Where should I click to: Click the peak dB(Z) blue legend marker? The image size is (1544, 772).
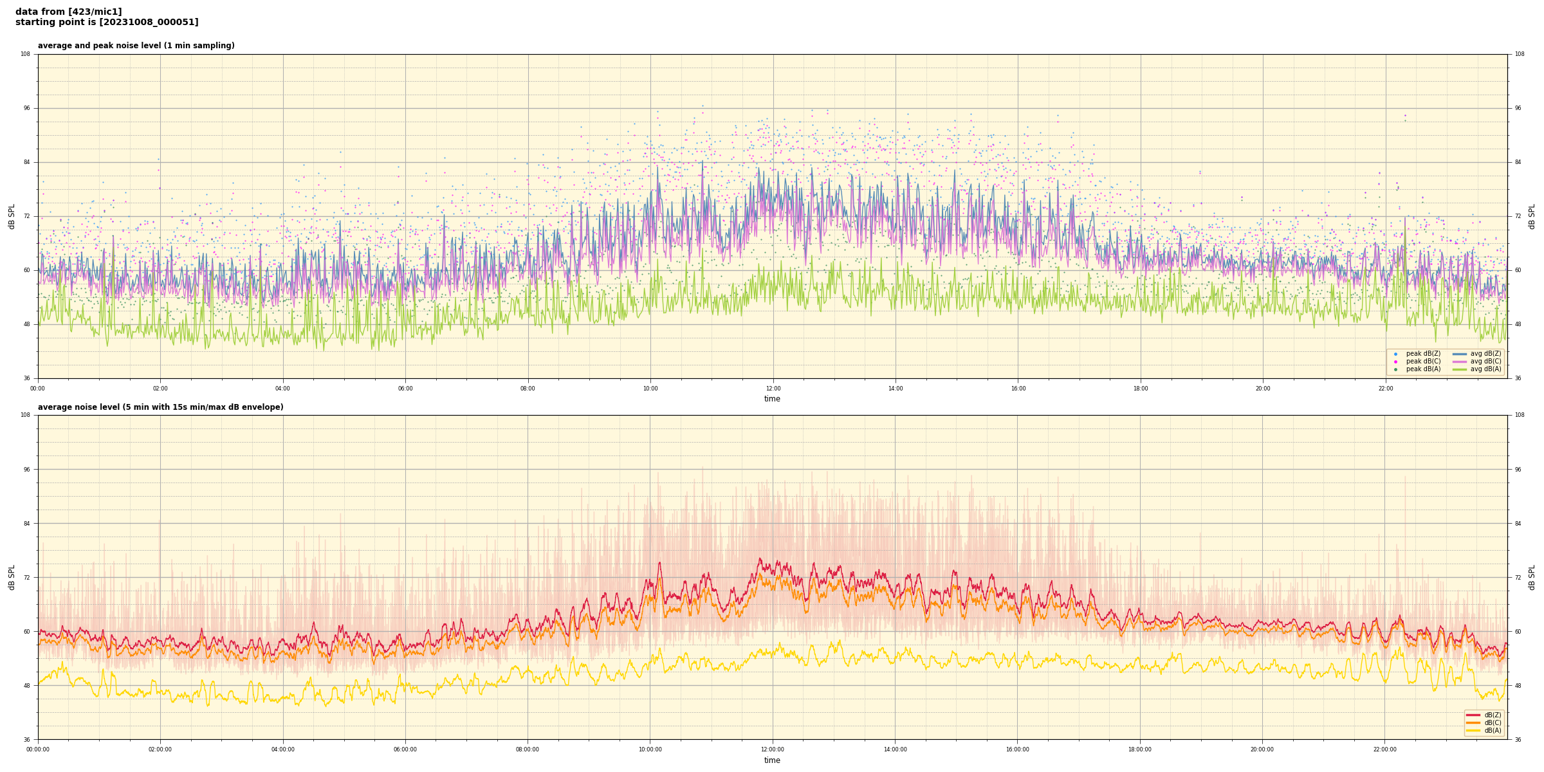click(1395, 354)
